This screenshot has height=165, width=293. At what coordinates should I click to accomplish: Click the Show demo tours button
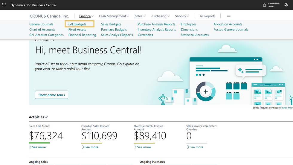coord(51,95)
